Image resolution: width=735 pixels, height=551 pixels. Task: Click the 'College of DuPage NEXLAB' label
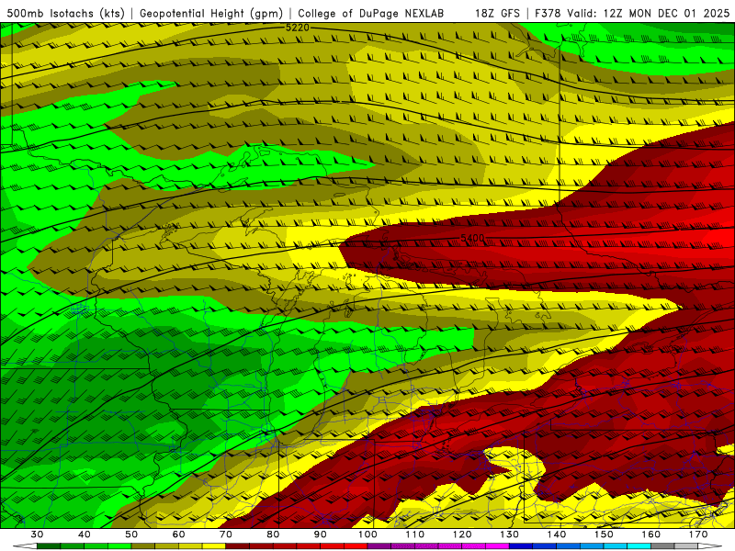(371, 14)
